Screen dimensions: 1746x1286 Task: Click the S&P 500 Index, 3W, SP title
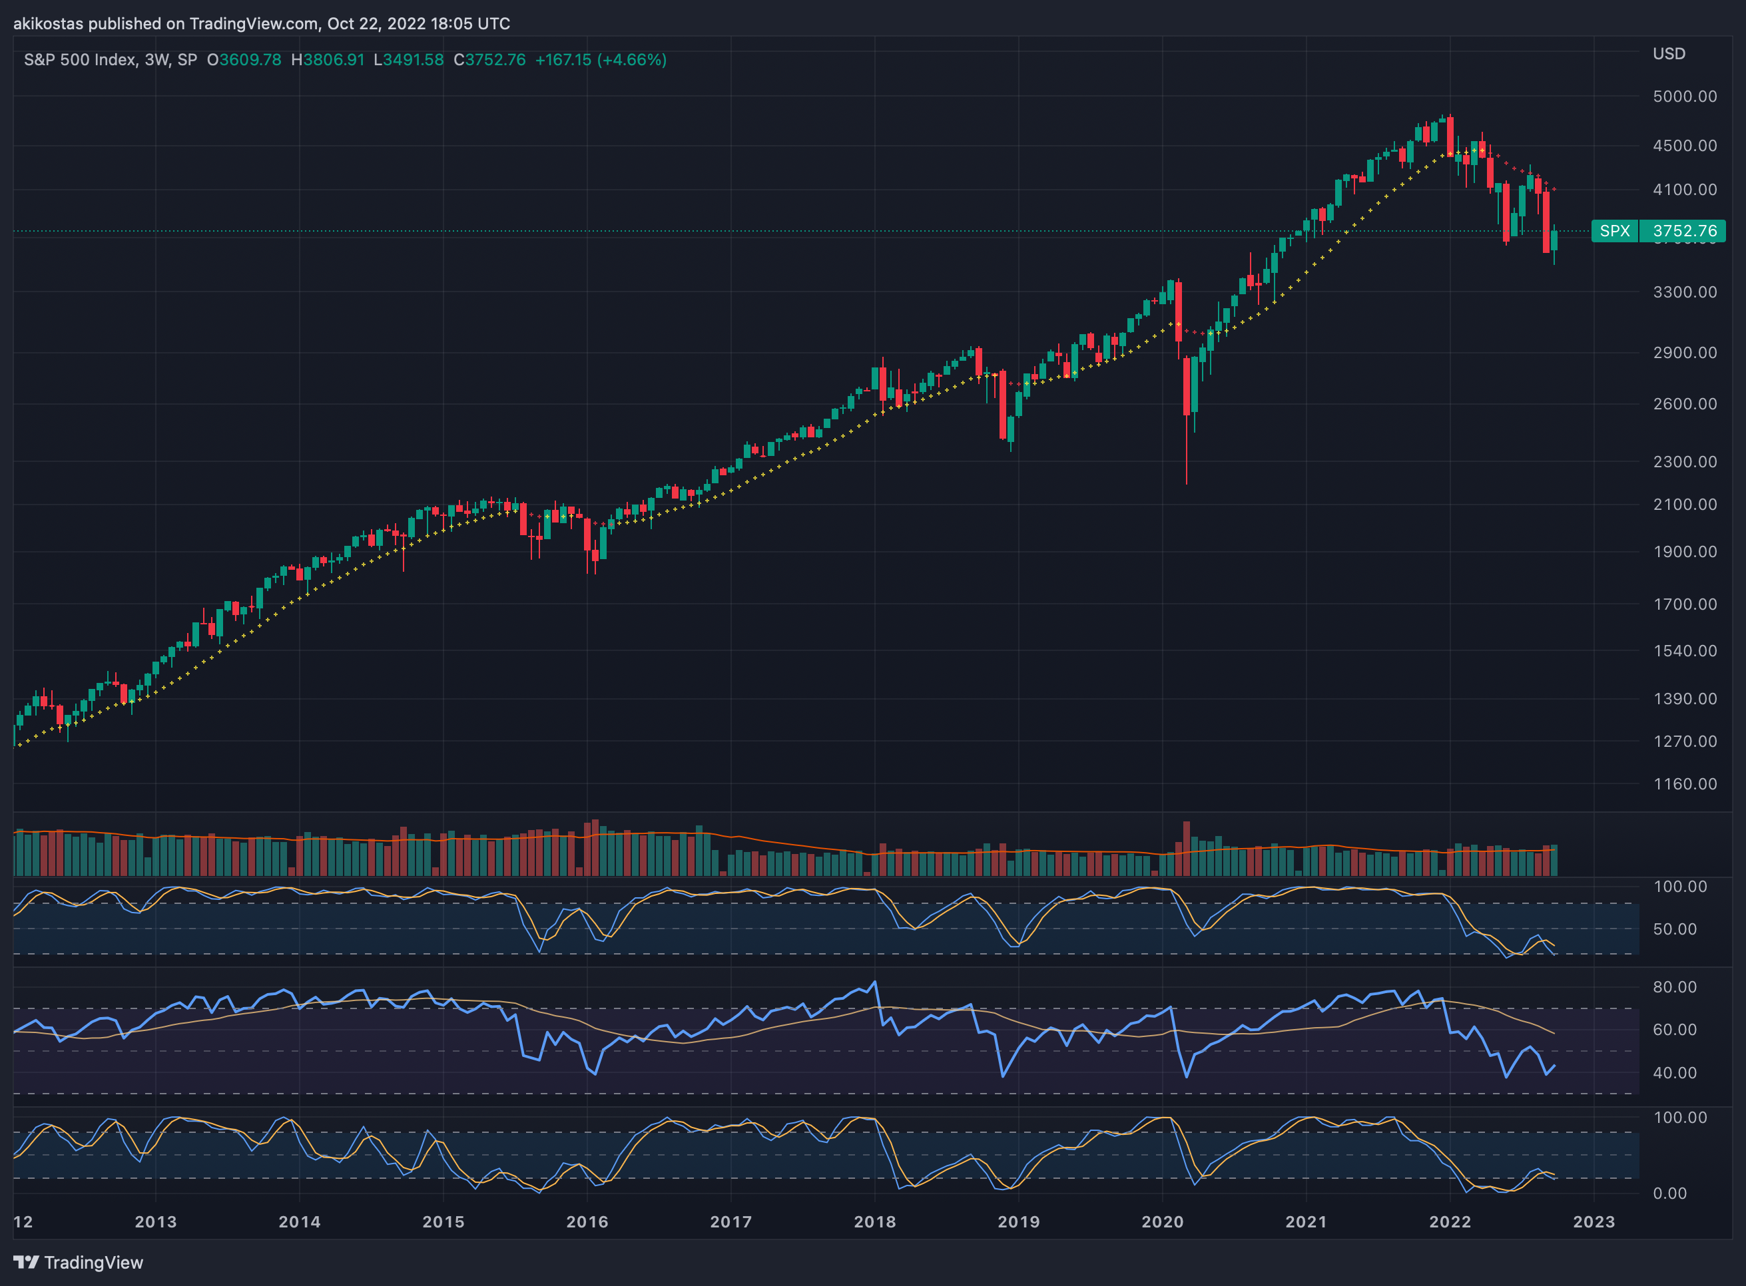pos(111,60)
